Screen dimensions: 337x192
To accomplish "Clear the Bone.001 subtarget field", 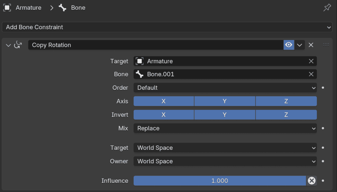I will tap(311, 74).
